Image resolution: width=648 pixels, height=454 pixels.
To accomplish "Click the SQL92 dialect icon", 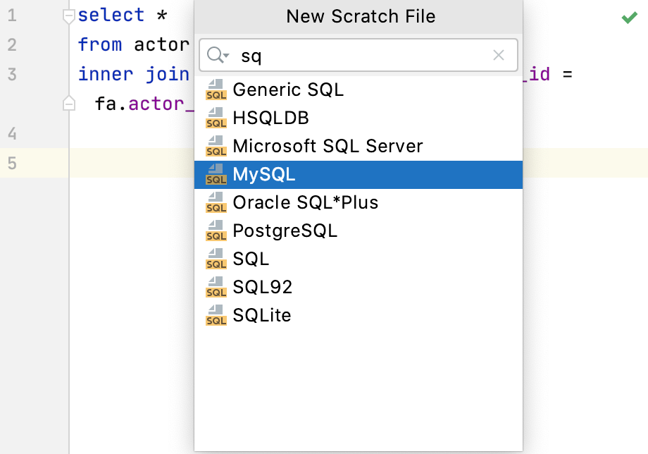I will 216,288.
